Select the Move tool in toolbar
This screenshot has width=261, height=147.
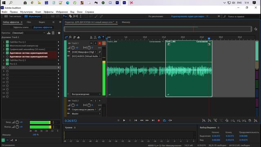pyautogui.click(x=65, y=16)
